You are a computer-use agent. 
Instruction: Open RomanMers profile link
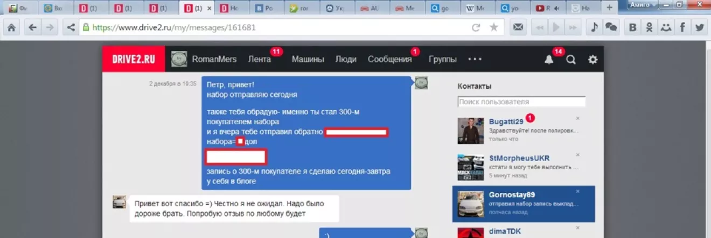point(214,59)
